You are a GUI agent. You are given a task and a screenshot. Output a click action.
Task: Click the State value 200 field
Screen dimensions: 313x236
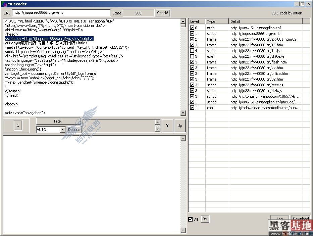click(138, 13)
